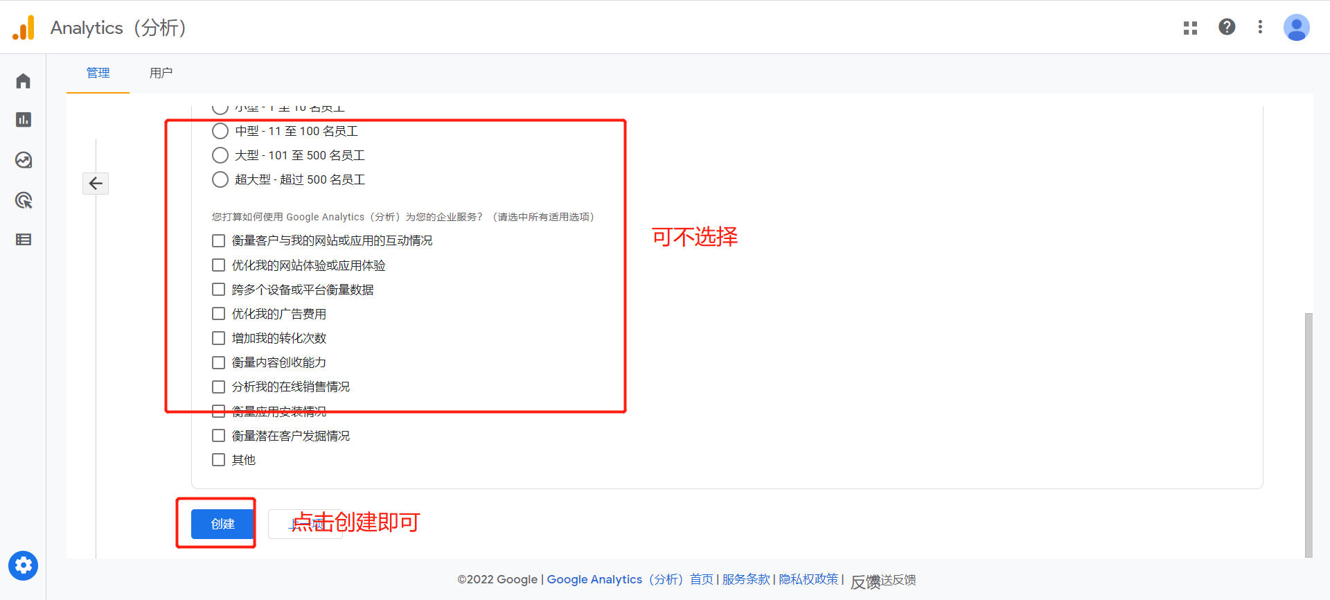Click the blue Admin gear icon
This screenshot has width=1330, height=600.
tap(24, 566)
